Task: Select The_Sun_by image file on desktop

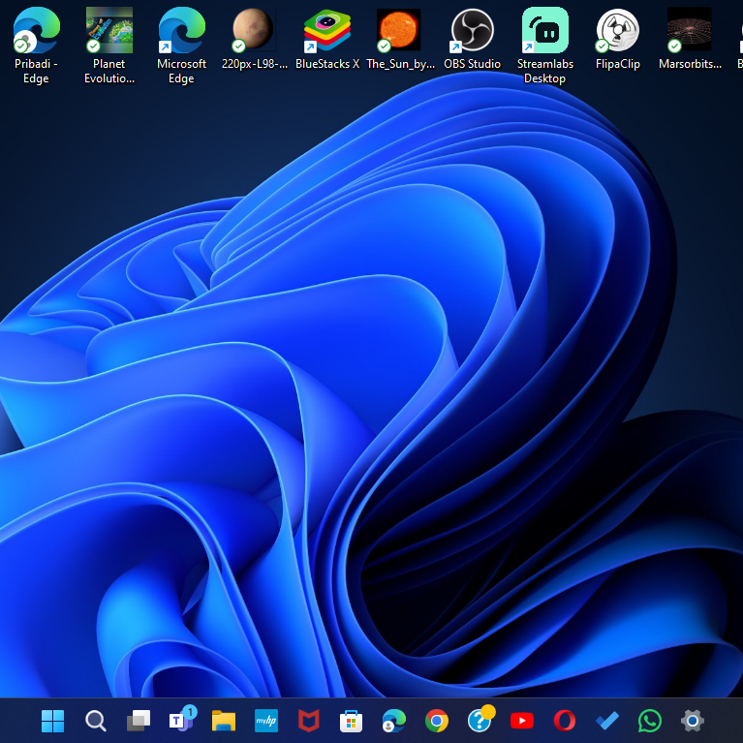Action: [x=399, y=31]
